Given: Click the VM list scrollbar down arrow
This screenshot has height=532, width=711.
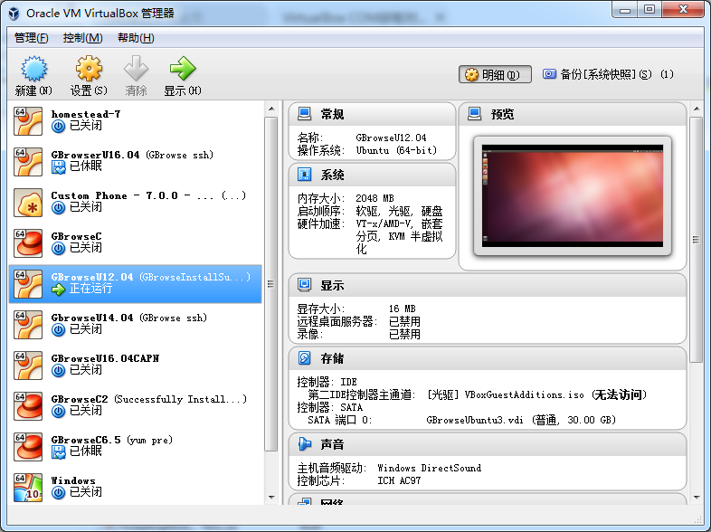Looking at the screenshot, I should point(271,497).
